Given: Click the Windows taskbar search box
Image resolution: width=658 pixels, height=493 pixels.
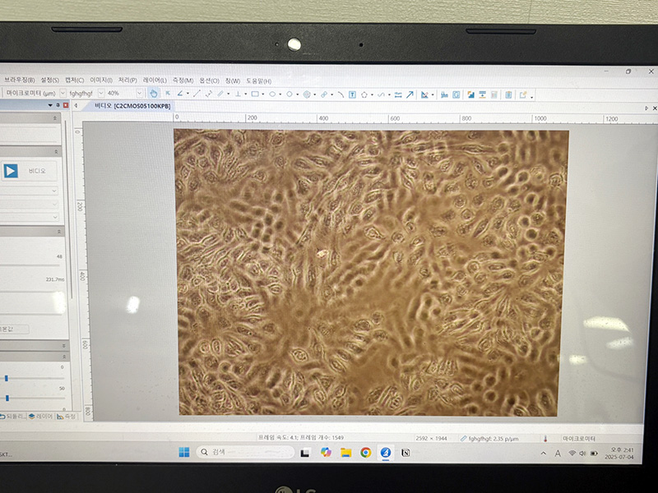Looking at the screenshot, I should pyautogui.click(x=245, y=452).
